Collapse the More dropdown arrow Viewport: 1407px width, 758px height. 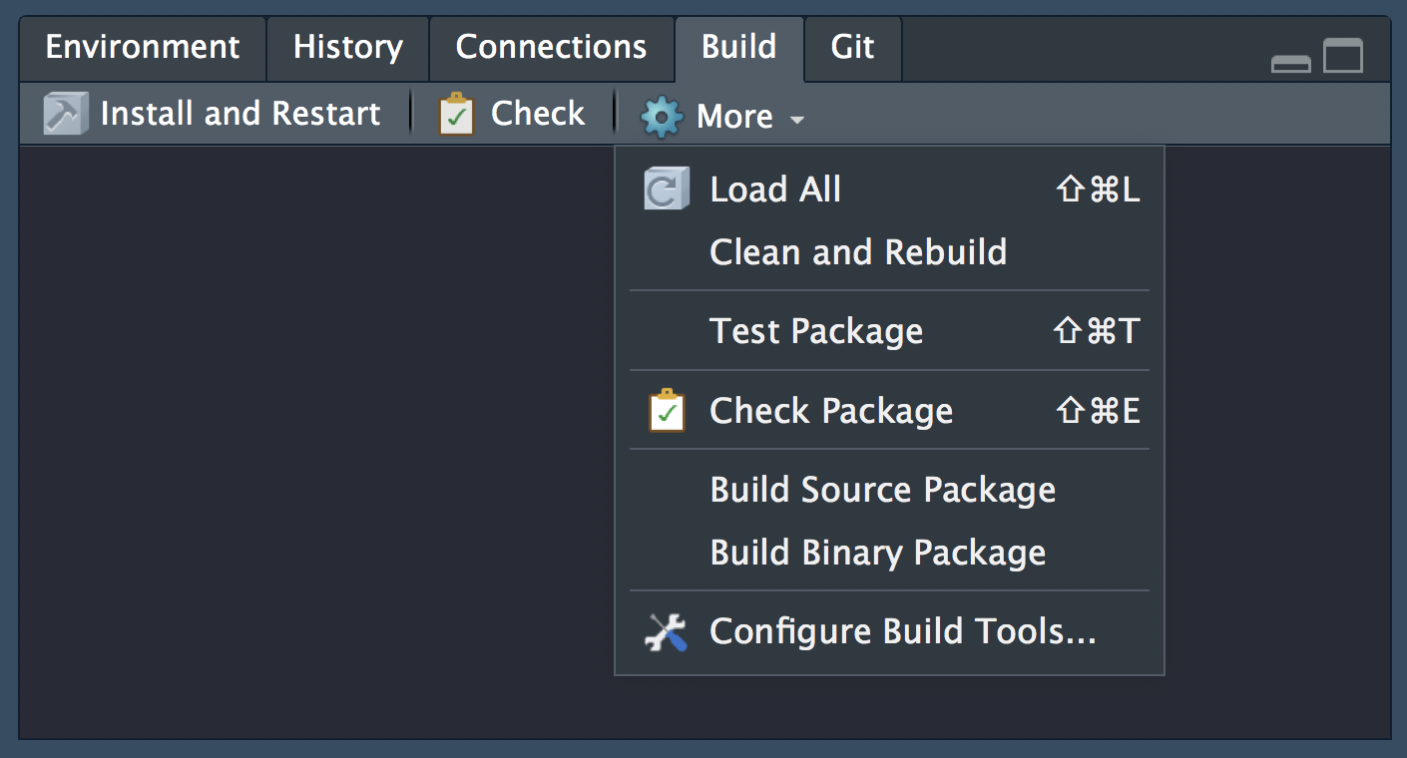(x=796, y=120)
